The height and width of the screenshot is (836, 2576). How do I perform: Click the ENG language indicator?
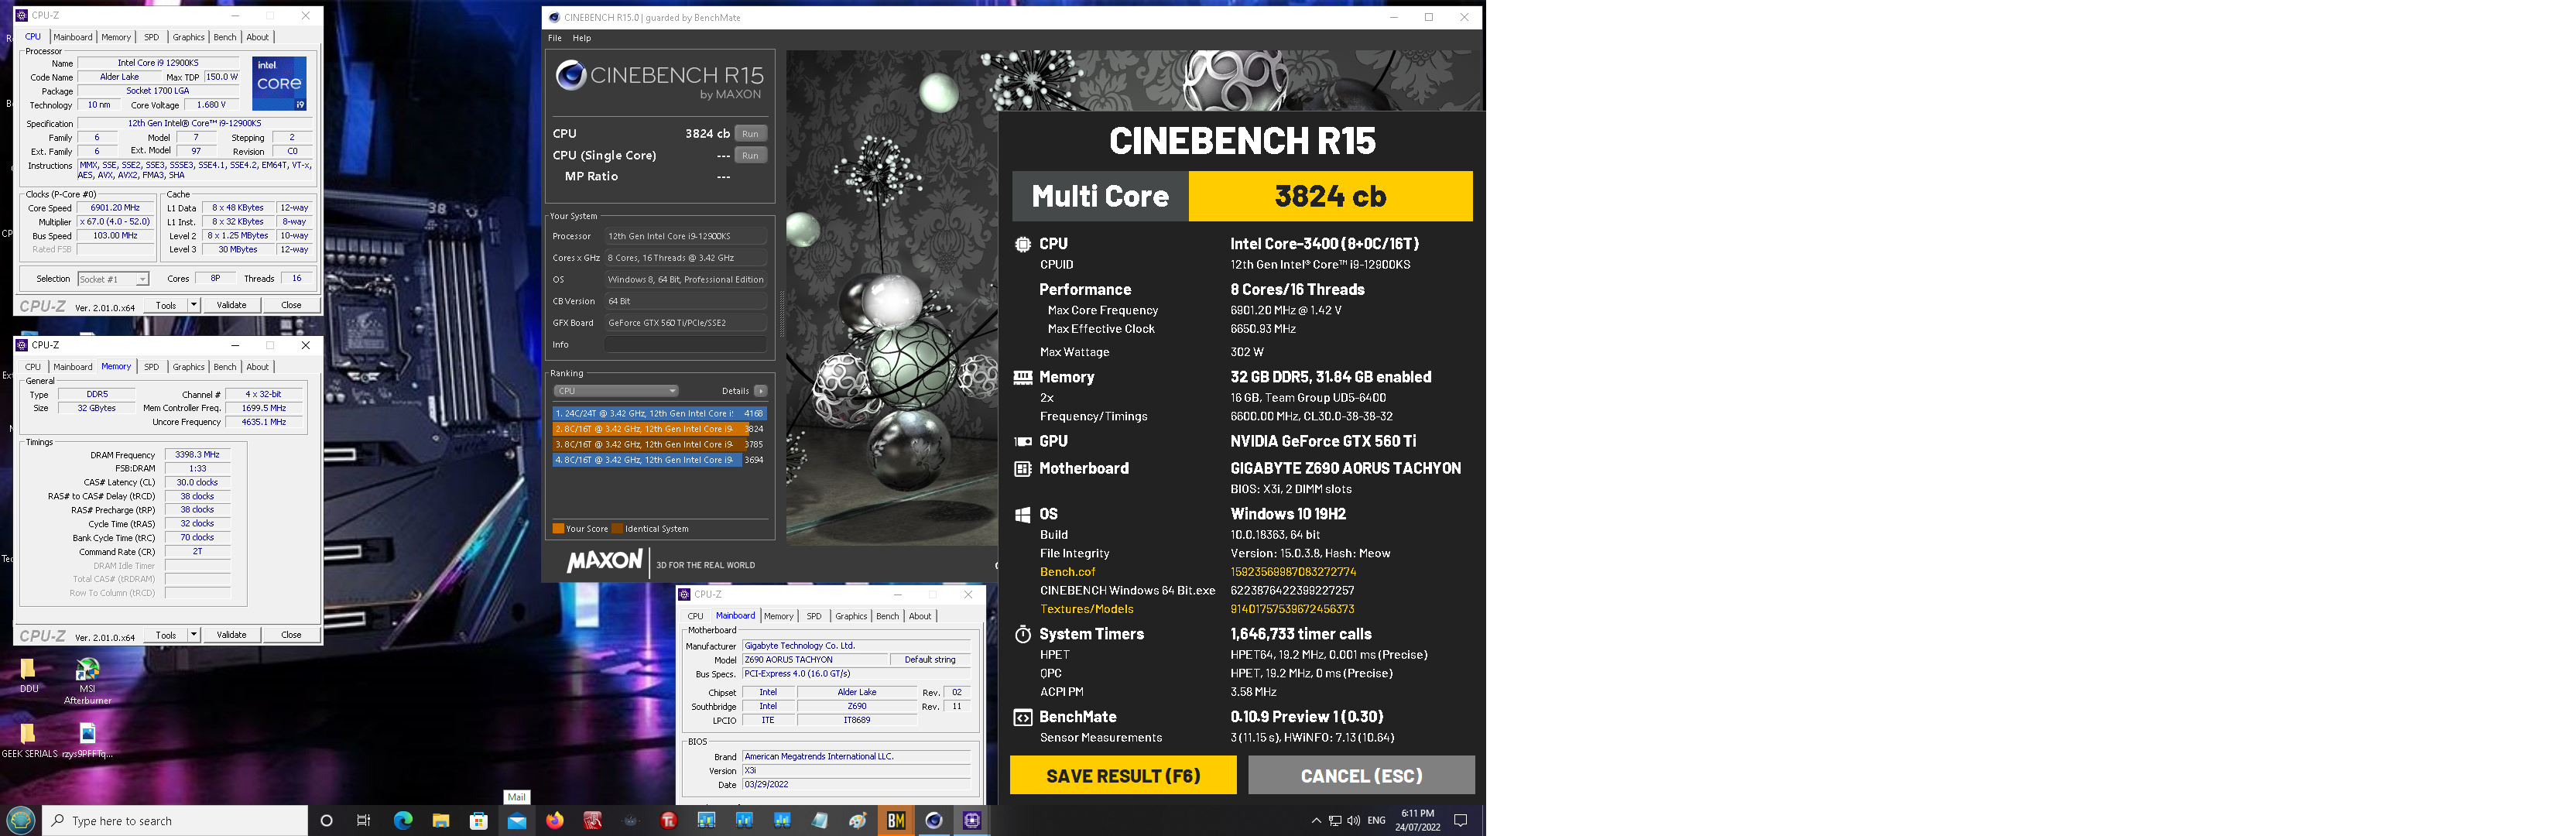point(1377,821)
